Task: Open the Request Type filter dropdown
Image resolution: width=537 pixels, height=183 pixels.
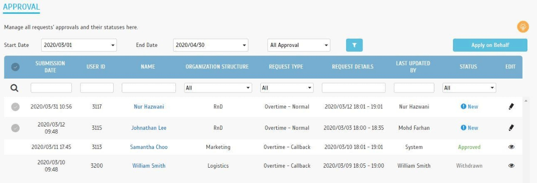Action: (x=287, y=88)
